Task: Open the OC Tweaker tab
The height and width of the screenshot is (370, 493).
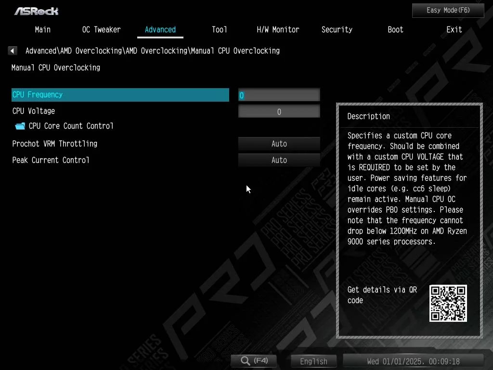Action: pos(101,29)
